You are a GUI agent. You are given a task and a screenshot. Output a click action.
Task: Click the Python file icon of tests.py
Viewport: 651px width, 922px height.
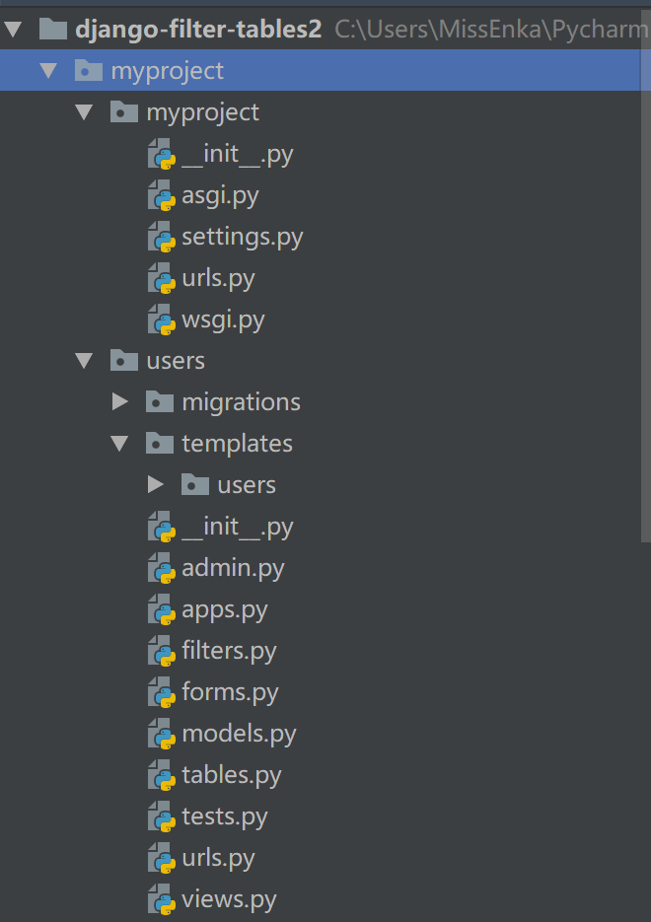pyautogui.click(x=162, y=816)
